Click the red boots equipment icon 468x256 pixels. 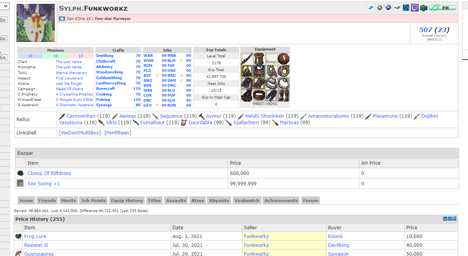coord(284,96)
